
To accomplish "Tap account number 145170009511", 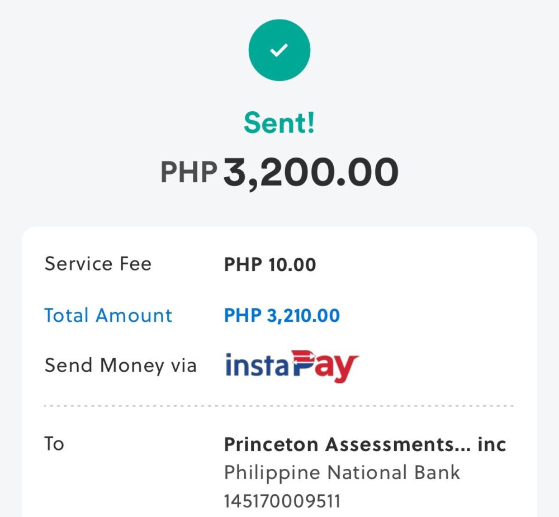I will 282,501.
